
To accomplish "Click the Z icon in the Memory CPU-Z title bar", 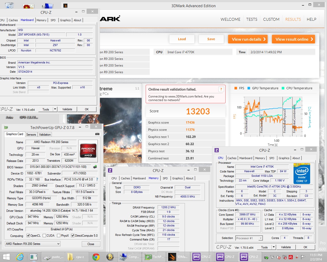I will pos(110,170).
